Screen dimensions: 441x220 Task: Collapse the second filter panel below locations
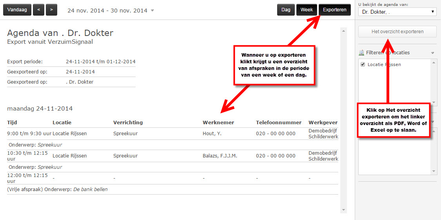click(x=433, y=122)
